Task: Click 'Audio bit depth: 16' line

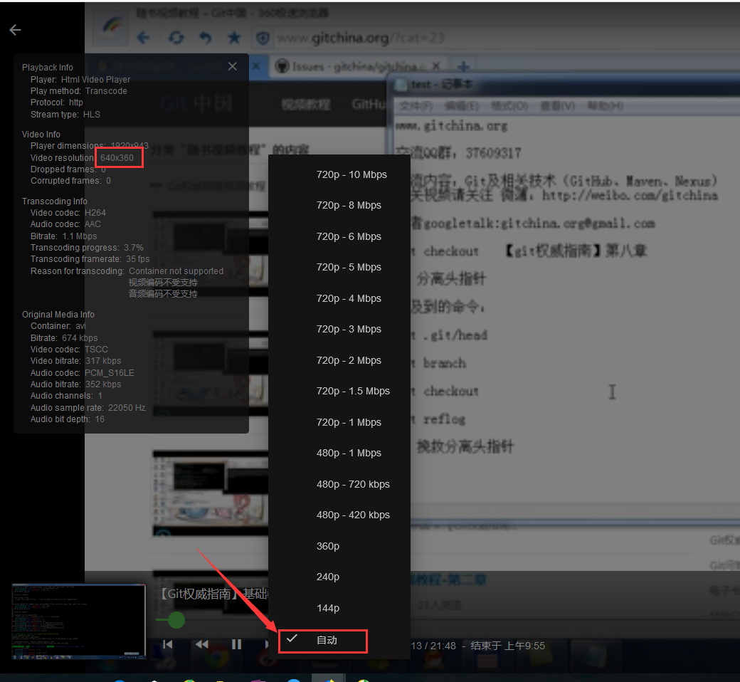Action: 68,419
